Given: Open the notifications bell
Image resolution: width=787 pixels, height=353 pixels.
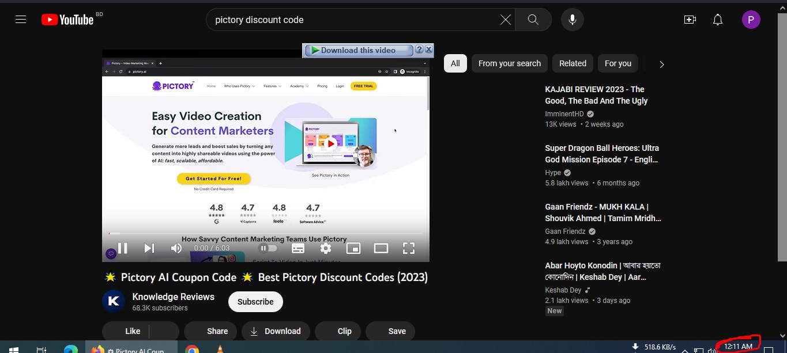Looking at the screenshot, I should tap(718, 20).
